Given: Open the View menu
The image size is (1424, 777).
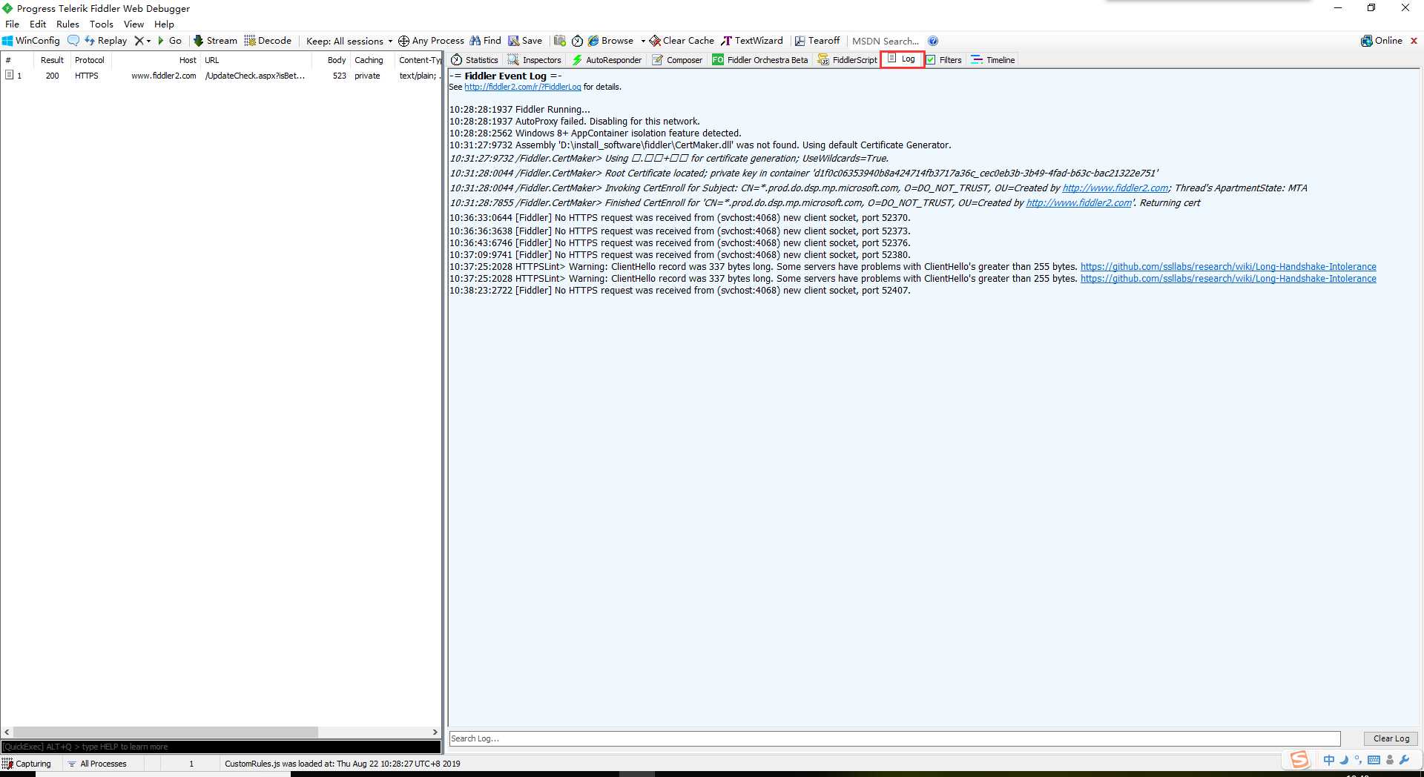Looking at the screenshot, I should point(133,24).
